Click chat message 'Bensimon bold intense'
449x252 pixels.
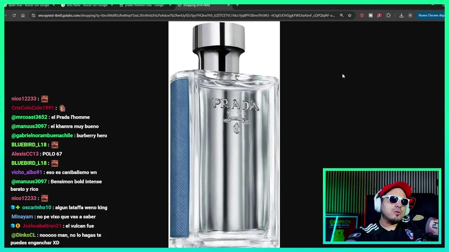76,182
